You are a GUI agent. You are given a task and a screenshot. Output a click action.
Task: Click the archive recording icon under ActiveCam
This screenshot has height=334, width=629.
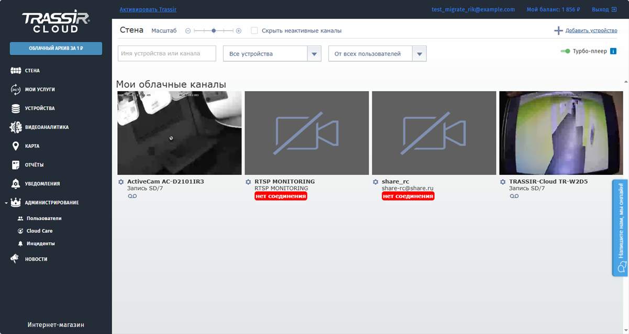[x=133, y=196]
